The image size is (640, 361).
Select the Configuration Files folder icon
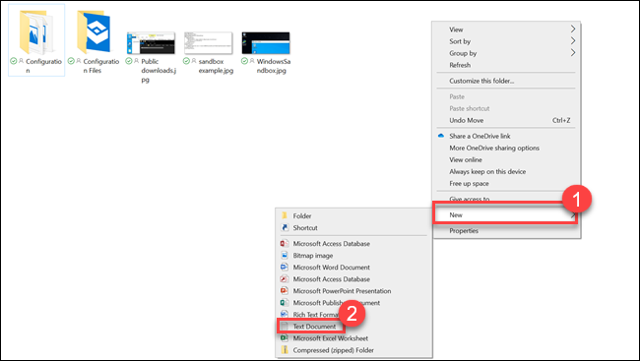click(94, 31)
